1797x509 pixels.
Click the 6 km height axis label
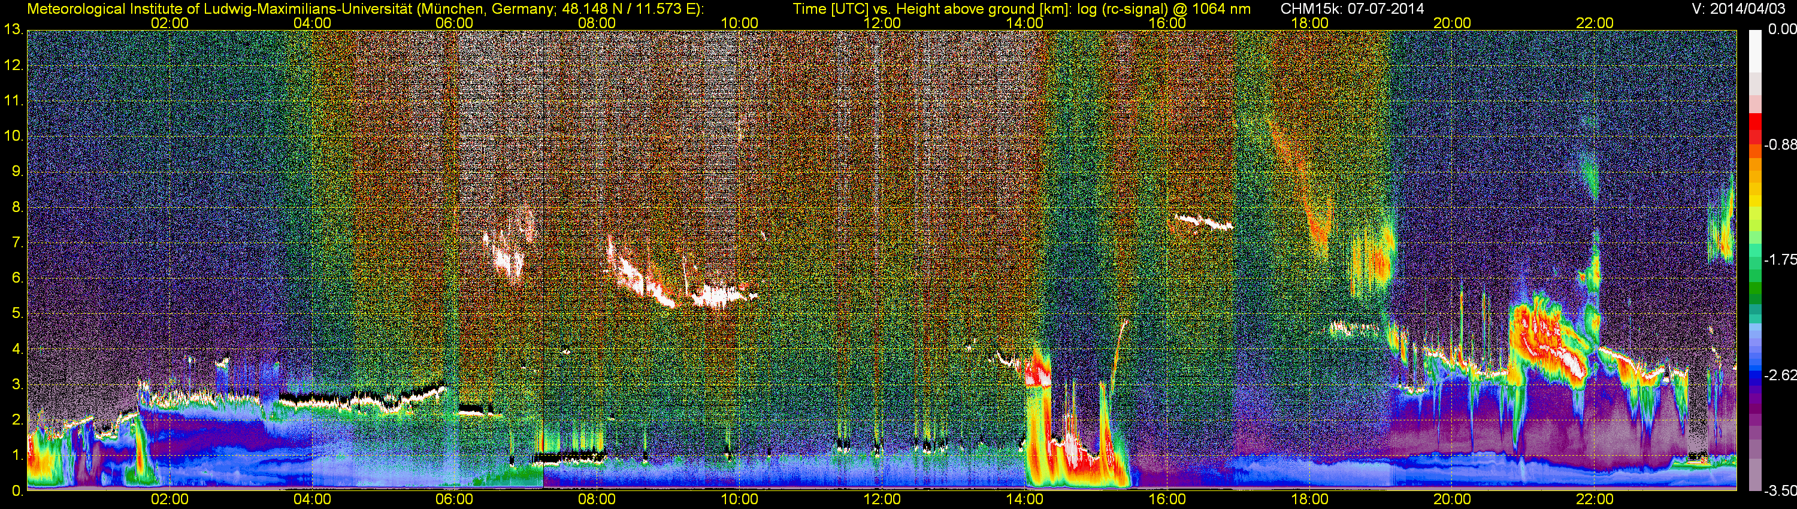click(x=16, y=278)
